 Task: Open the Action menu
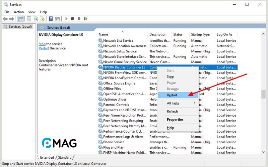click(x=19, y=12)
